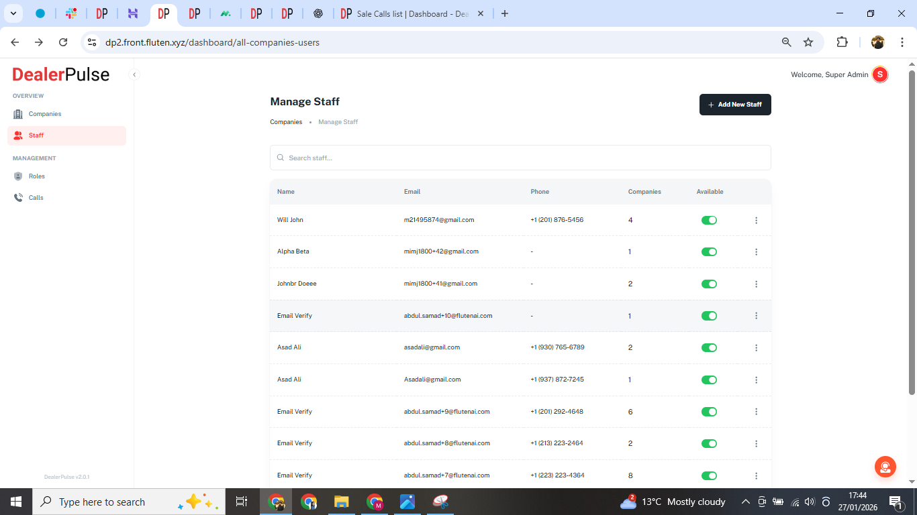The width and height of the screenshot is (917, 515).
Task: Click the Roles shield icon in sidebar
Action: 18,176
